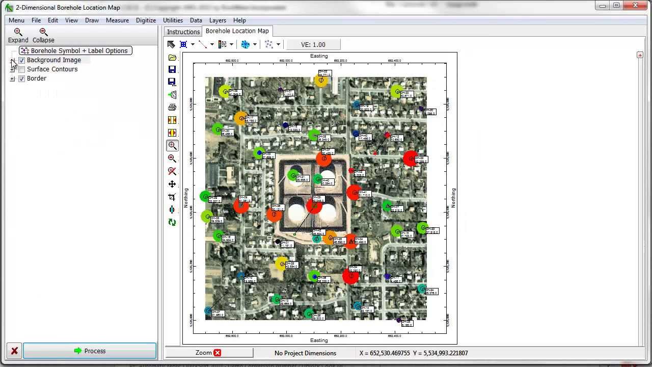Open the Draw menu
This screenshot has width=652, height=367.
point(92,20)
